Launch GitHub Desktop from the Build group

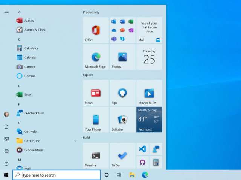[142, 162]
